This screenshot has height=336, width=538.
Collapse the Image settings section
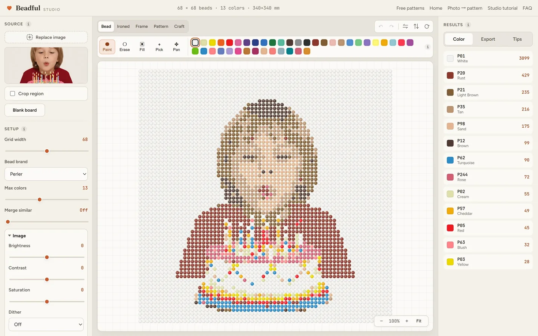[17, 236]
